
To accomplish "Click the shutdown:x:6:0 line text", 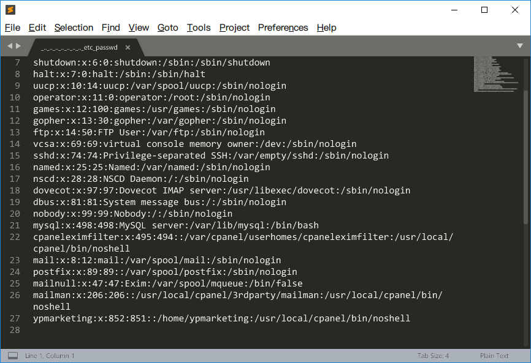I will coord(151,62).
